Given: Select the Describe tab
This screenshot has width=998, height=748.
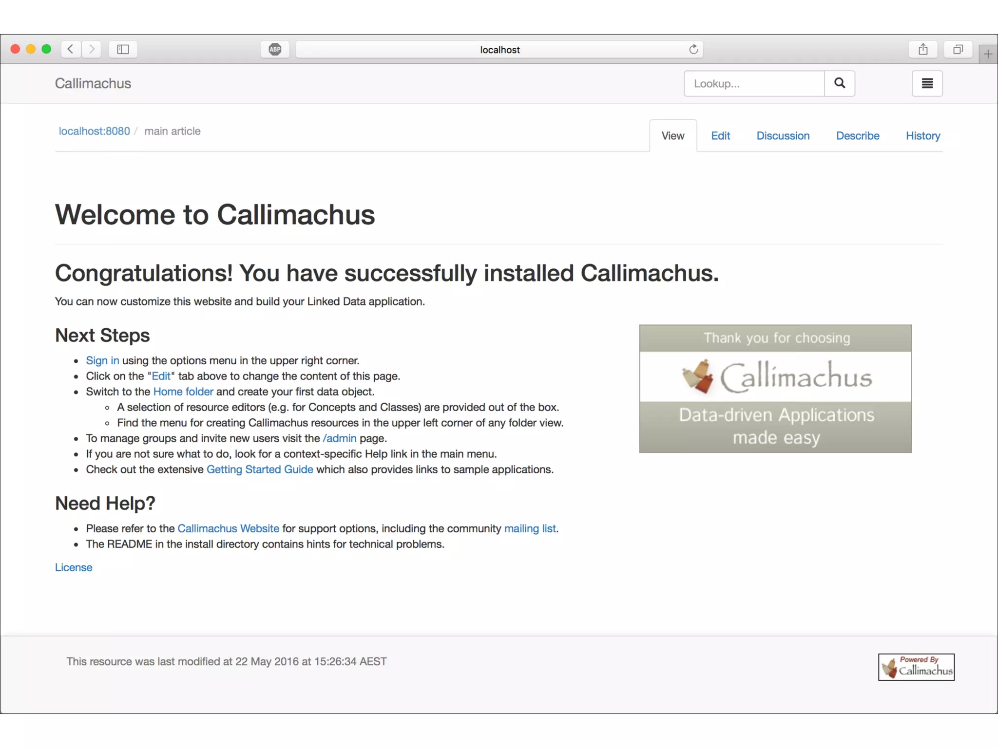Looking at the screenshot, I should pos(858,136).
